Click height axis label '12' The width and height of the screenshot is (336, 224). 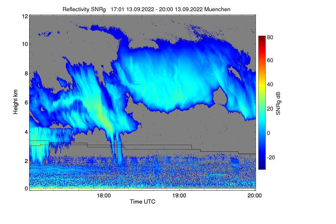coord(25,16)
